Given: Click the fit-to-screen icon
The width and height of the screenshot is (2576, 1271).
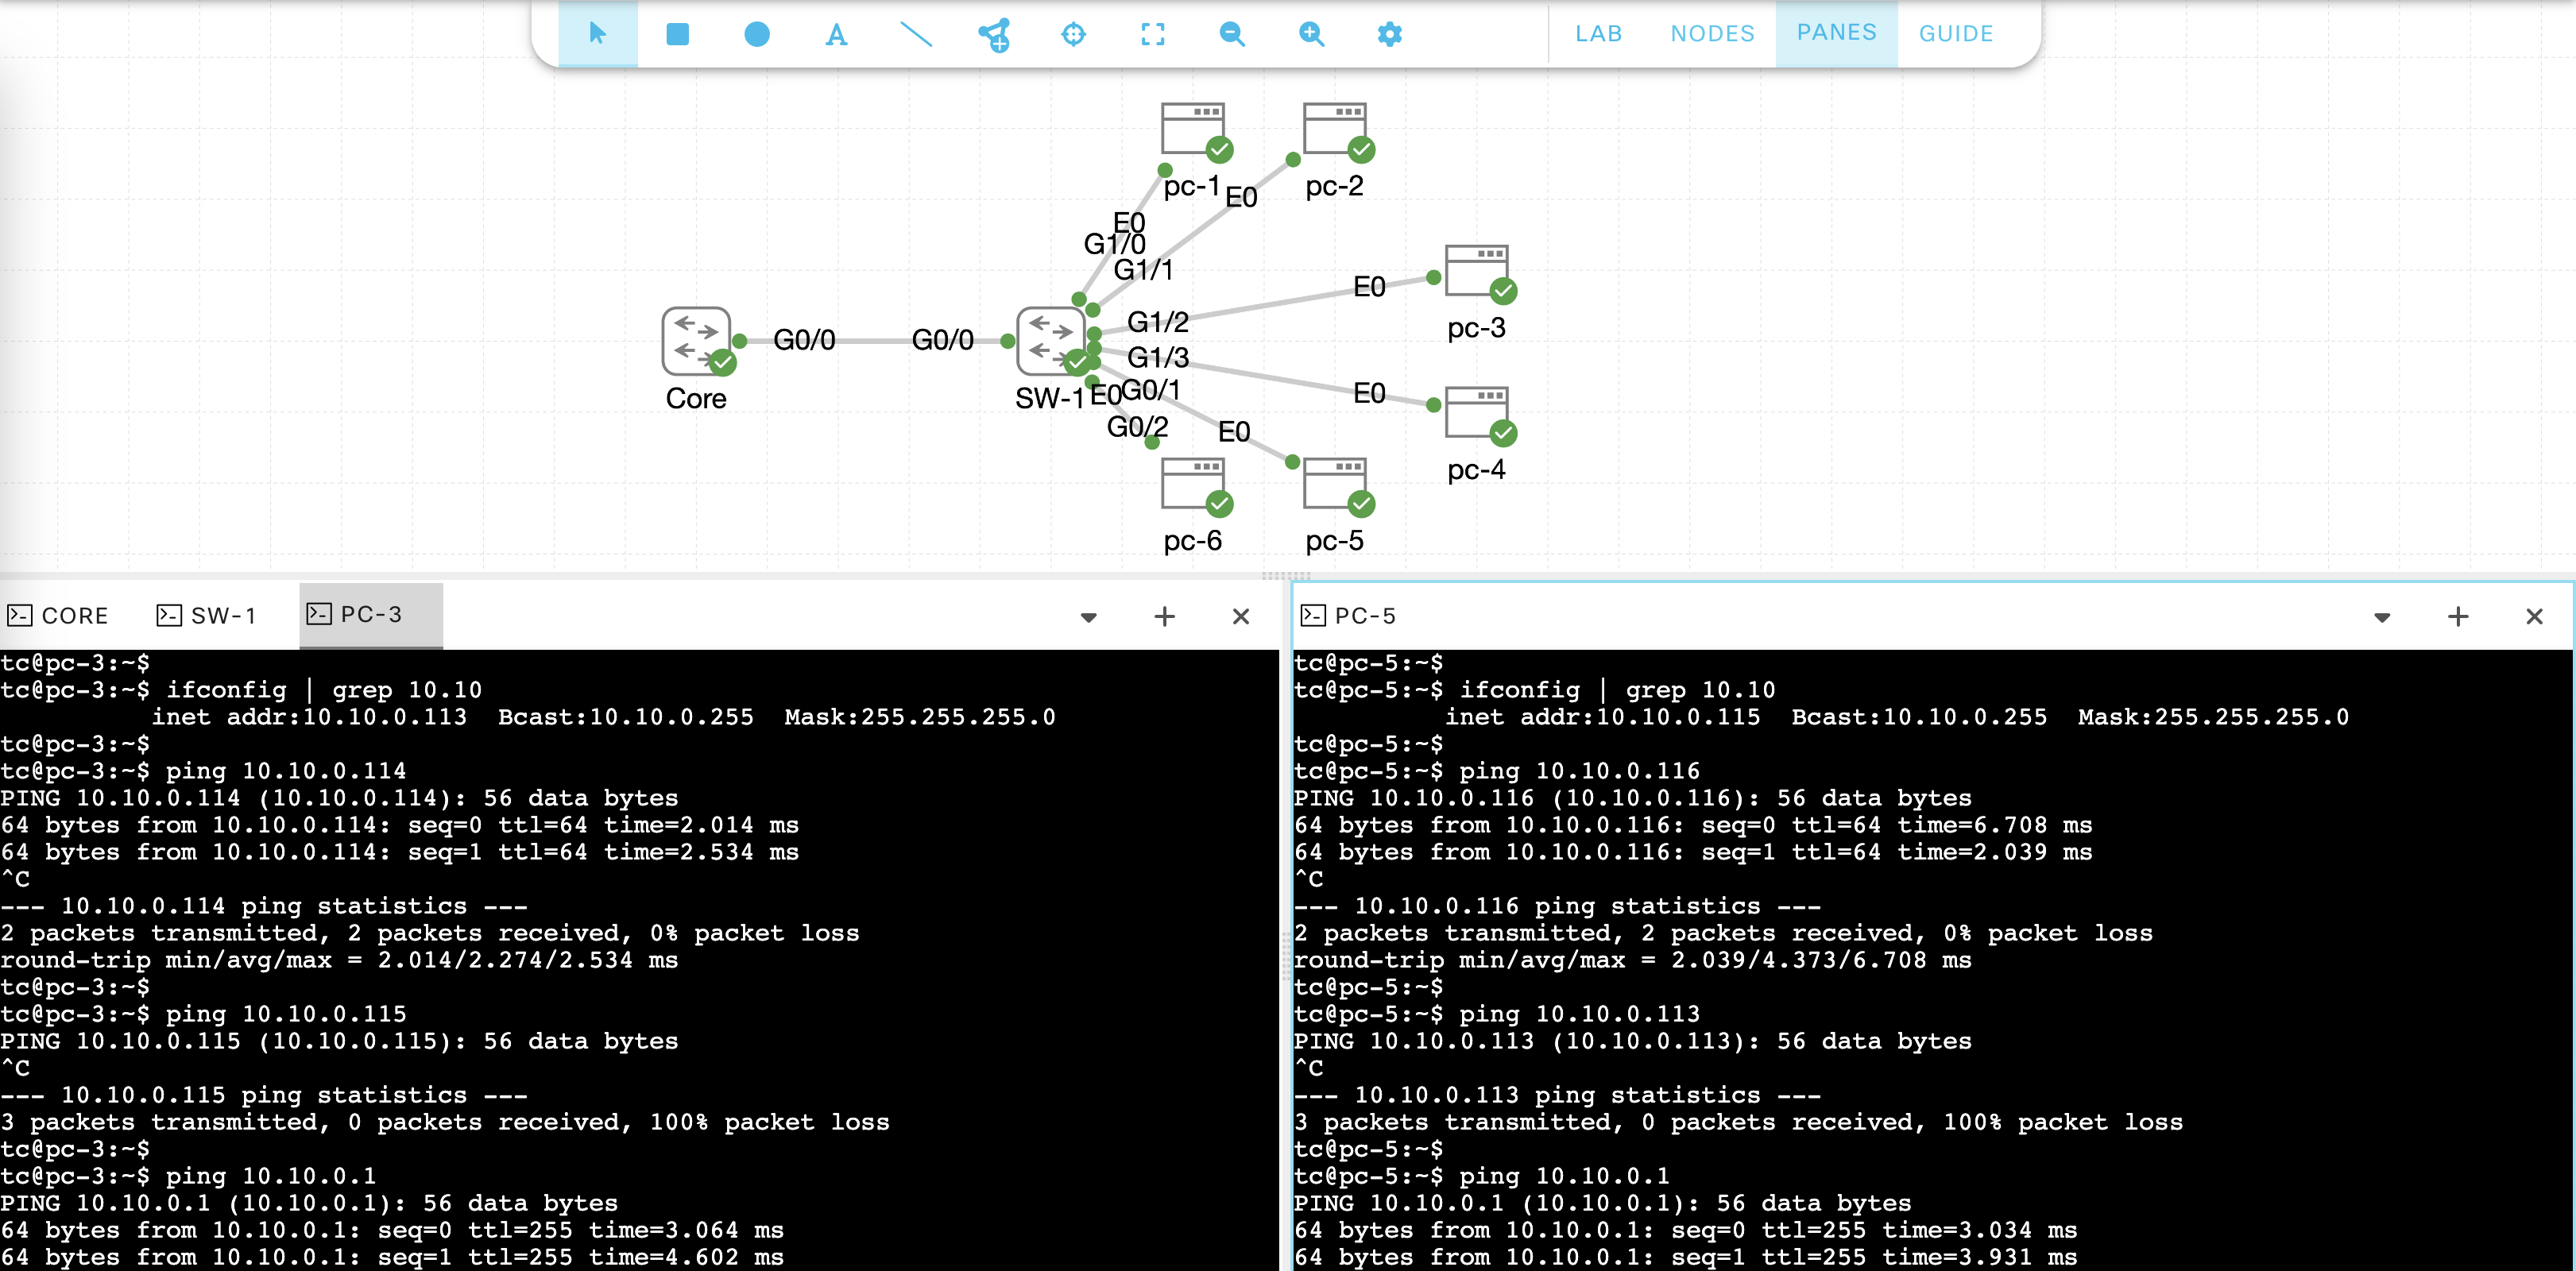Looking at the screenshot, I should click(x=1152, y=34).
